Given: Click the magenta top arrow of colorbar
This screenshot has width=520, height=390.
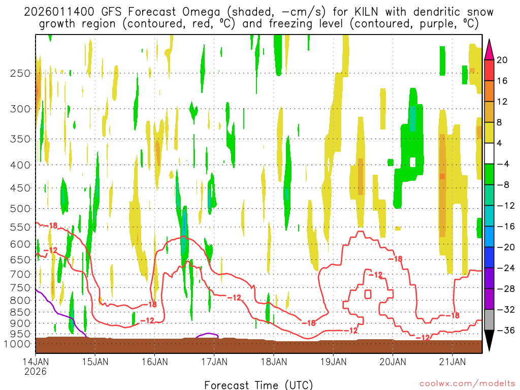Looking at the screenshot, I should [489, 50].
